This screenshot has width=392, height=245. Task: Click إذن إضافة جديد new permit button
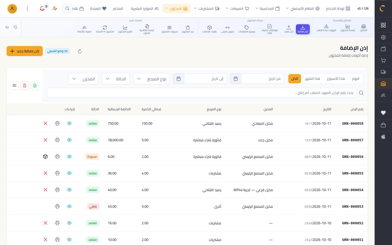[24, 51]
